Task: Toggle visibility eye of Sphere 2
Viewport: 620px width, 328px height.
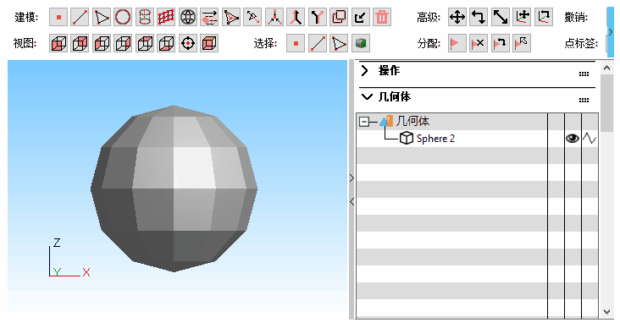Action: tap(573, 139)
